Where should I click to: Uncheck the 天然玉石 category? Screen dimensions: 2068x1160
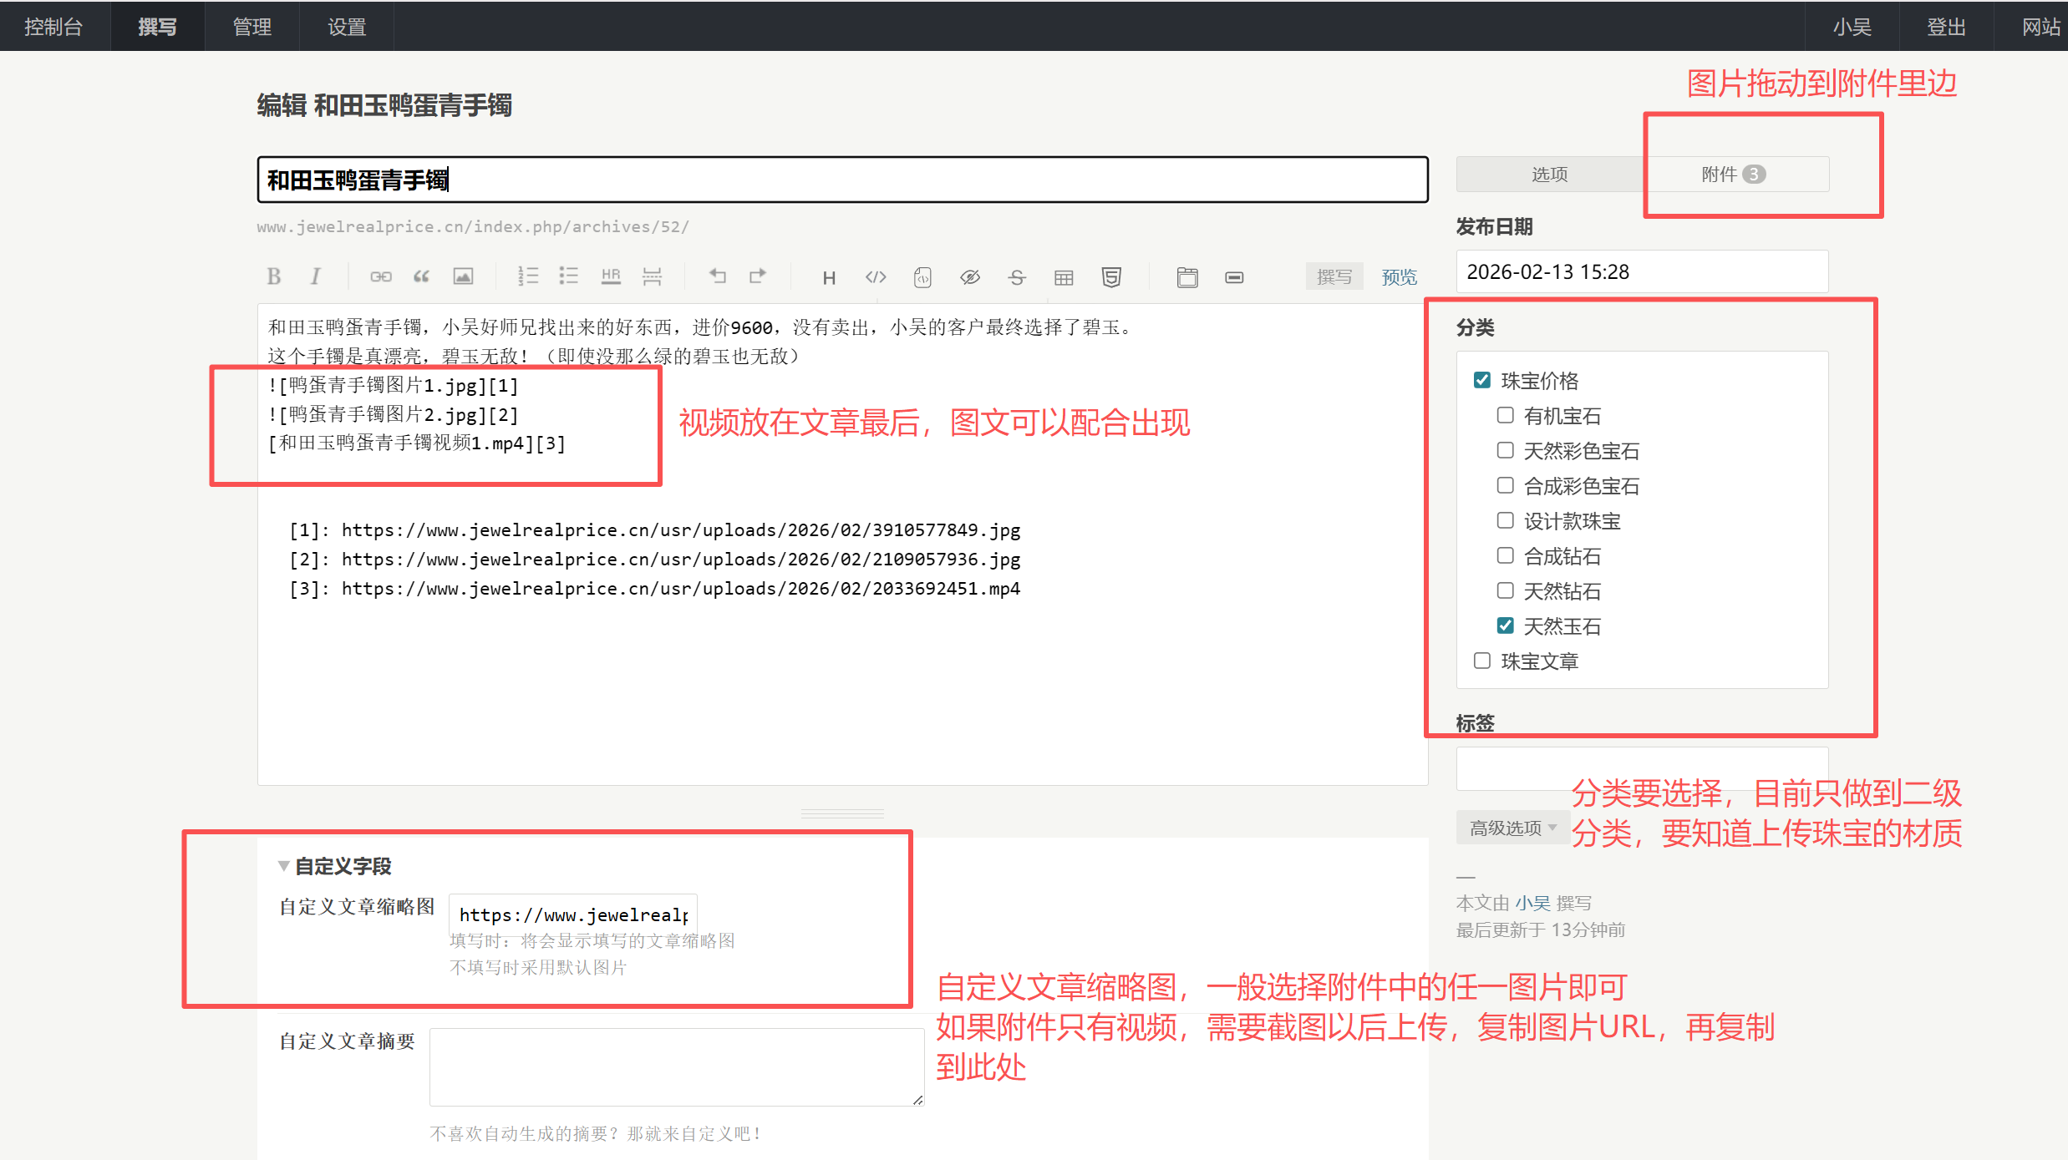(1505, 626)
